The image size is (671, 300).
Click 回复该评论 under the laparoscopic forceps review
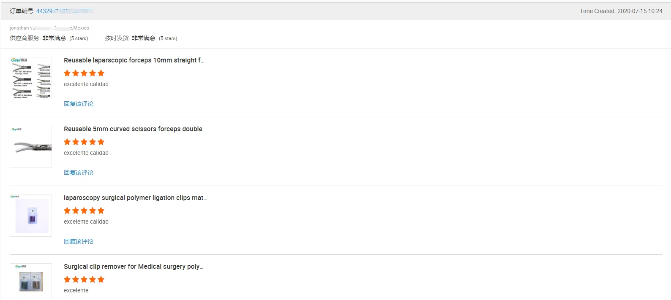pos(79,104)
